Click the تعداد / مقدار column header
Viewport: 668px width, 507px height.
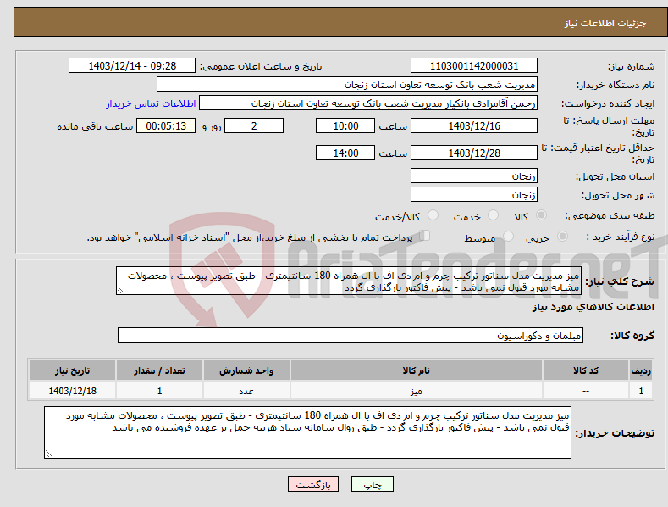[159, 370]
